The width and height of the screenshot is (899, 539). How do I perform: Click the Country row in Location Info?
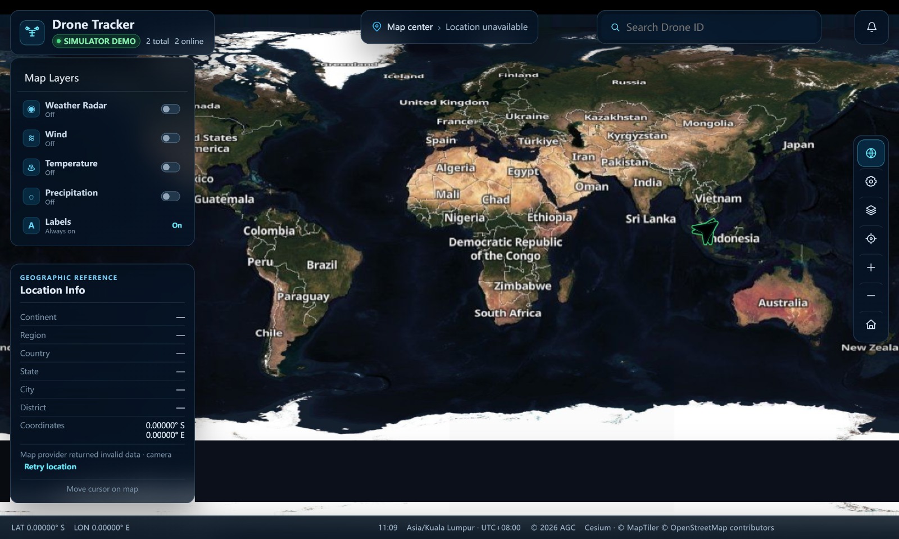click(102, 354)
